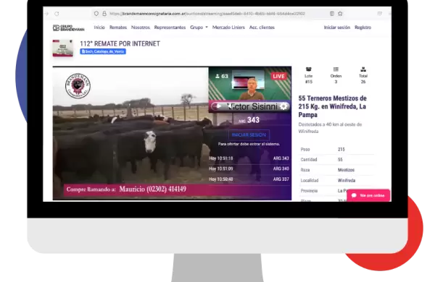Select the bid row Hoy 10:51:09

pyautogui.click(x=249, y=168)
